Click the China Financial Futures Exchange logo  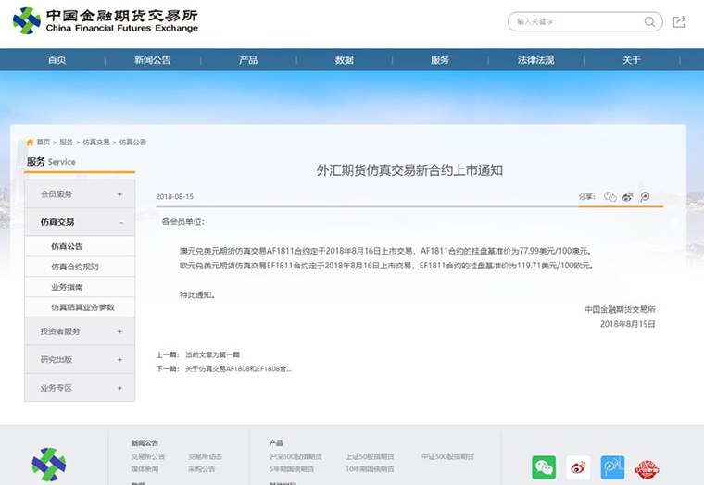pyautogui.click(x=106, y=20)
